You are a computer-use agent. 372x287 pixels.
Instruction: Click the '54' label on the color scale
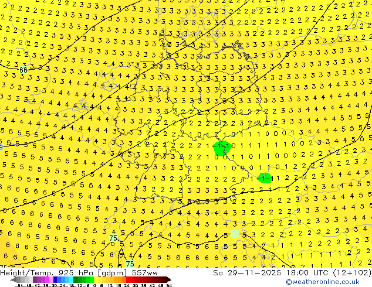(x=169, y=285)
